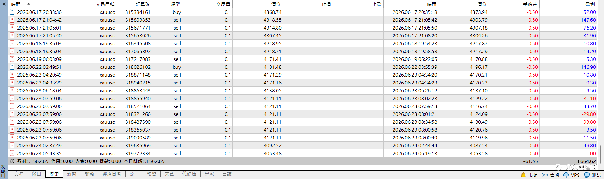Click the circled plus icon beside 盈利 summary

(12, 161)
